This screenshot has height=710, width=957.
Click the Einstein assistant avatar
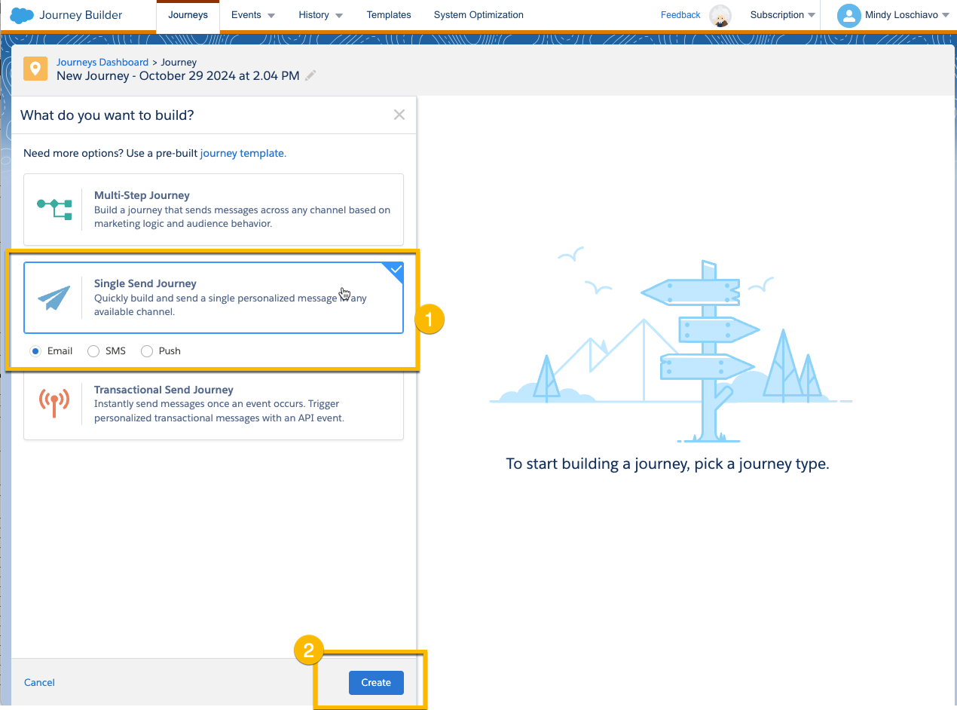(720, 15)
